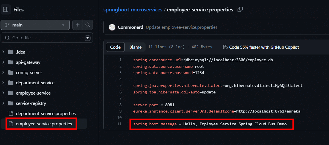Open commit 'Update employee-service.properties' link
Viewport: 329px width, 145px height.
click(x=181, y=27)
